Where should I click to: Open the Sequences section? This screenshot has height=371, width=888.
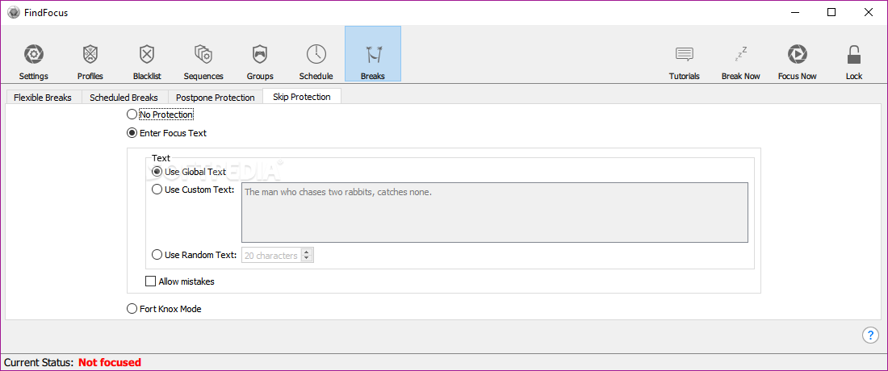(x=203, y=61)
